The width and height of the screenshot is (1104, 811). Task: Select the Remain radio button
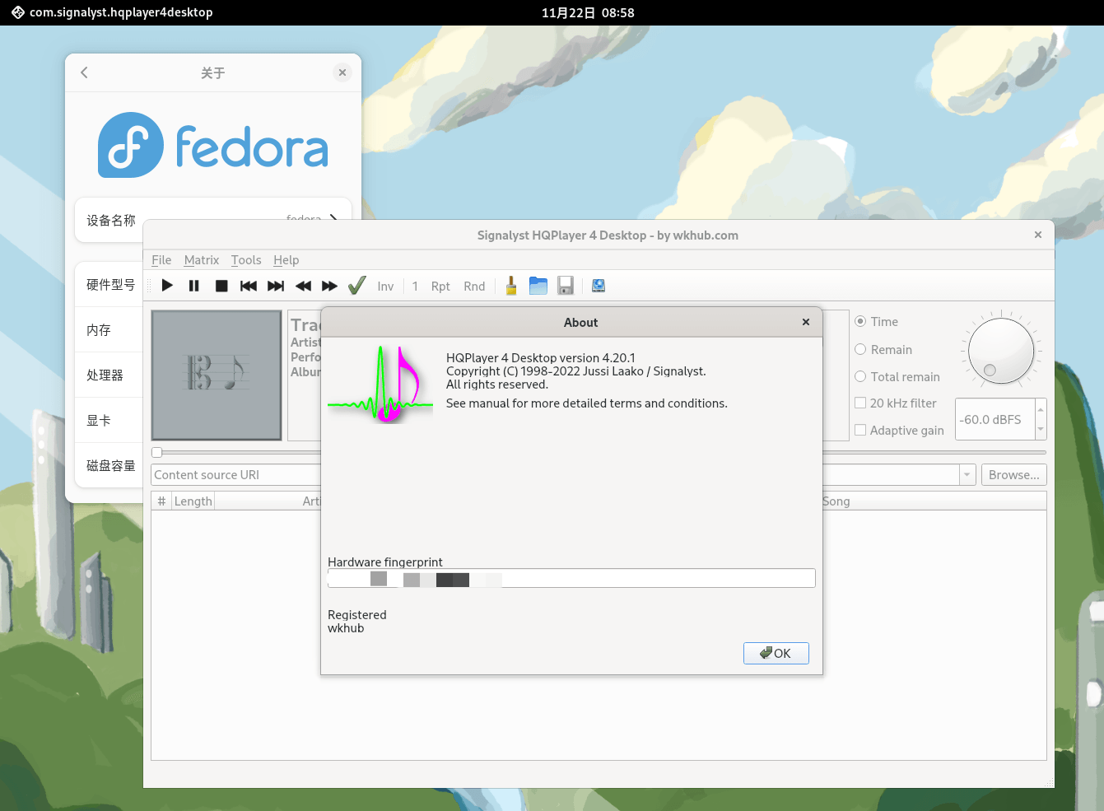(x=860, y=350)
